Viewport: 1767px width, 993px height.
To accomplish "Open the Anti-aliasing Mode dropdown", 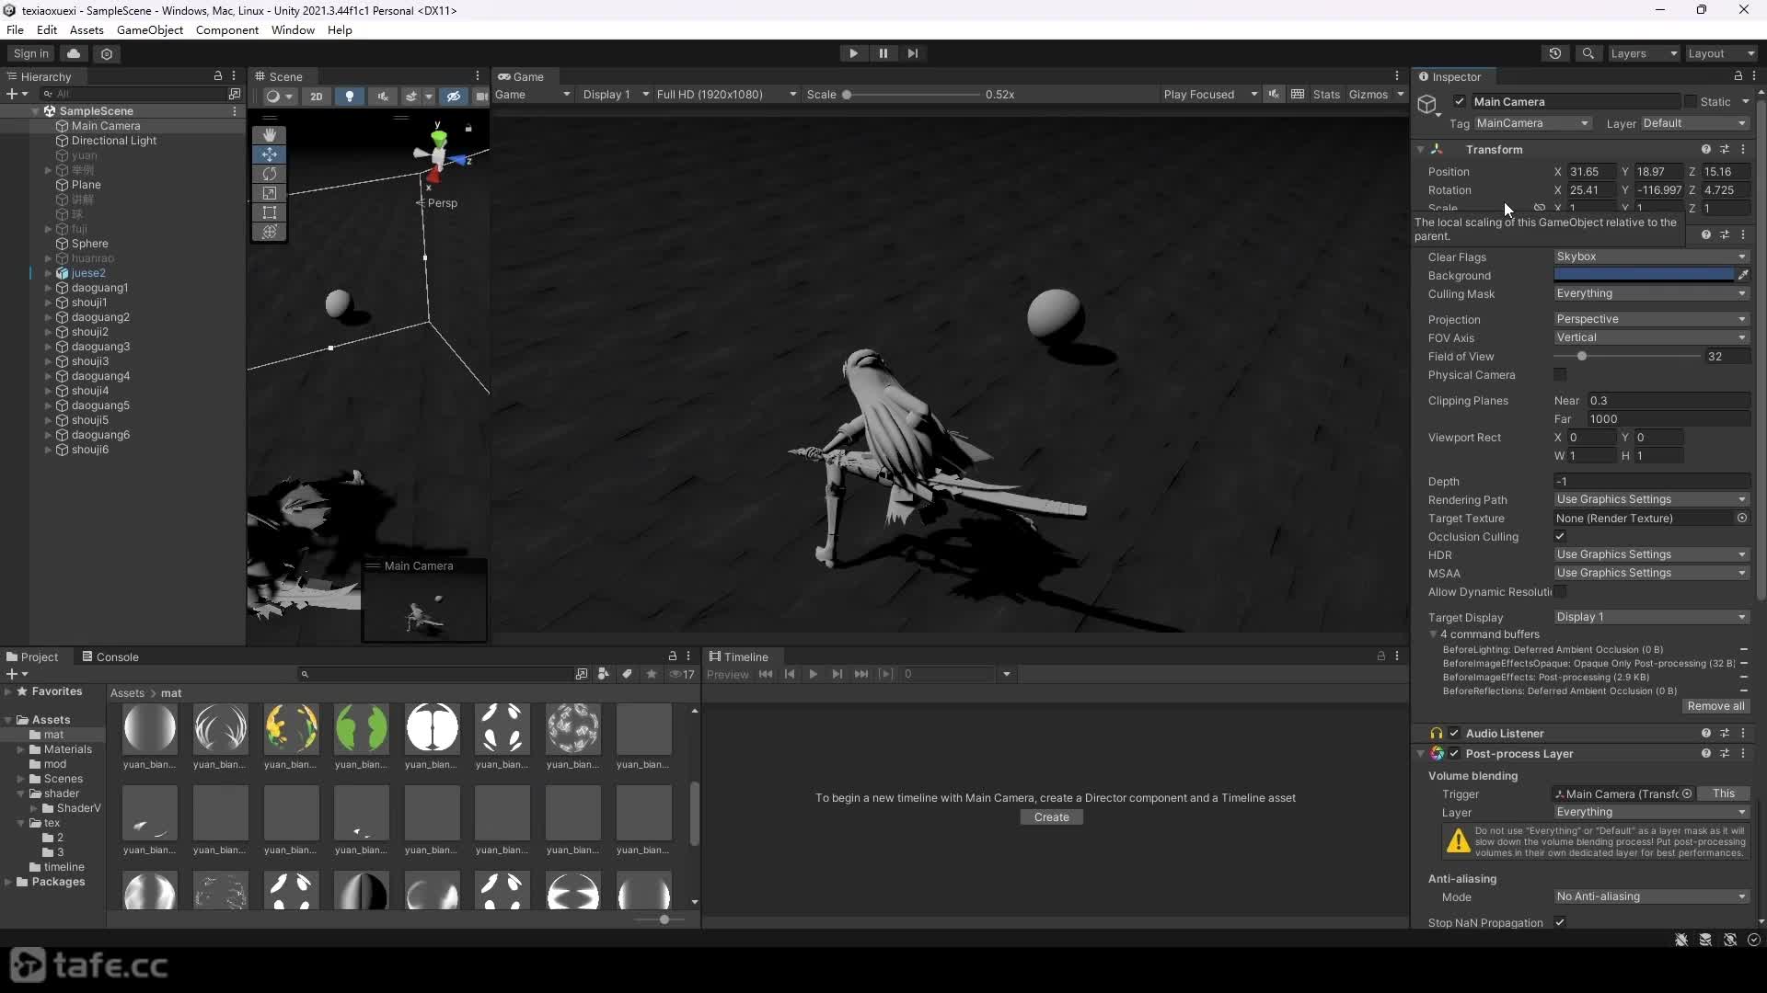I will coord(1651,896).
